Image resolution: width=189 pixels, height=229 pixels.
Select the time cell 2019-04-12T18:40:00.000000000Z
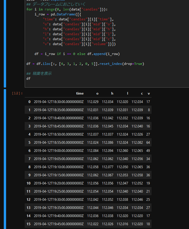[59, 118]
